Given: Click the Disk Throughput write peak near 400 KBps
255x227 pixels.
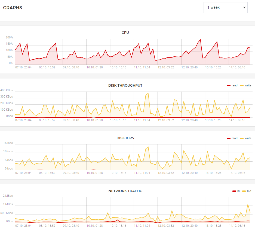Looking at the screenshot, I should [148, 93].
